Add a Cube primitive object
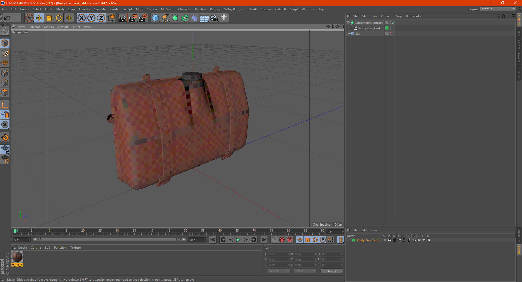 155,18
